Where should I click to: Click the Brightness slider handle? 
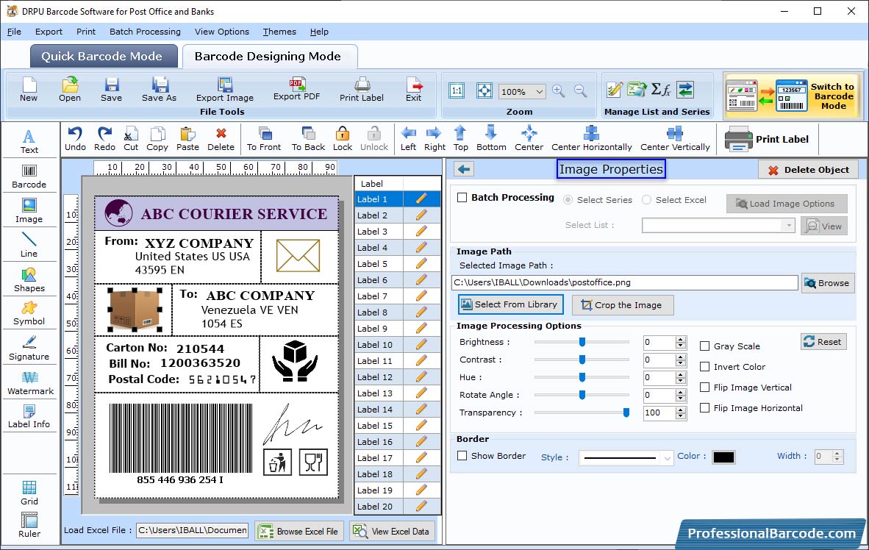582,342
